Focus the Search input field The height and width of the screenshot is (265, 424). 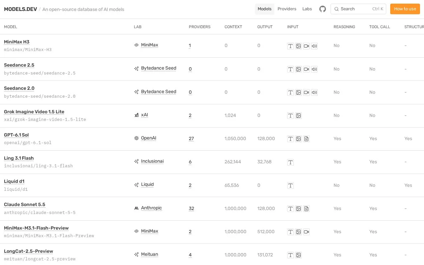click(x=358, y=9)
